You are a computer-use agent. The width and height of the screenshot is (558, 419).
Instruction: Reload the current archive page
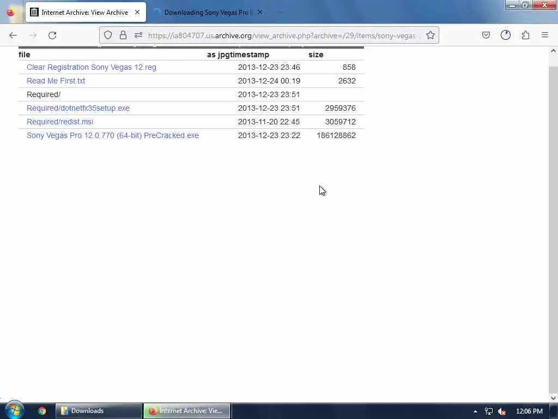52,35
